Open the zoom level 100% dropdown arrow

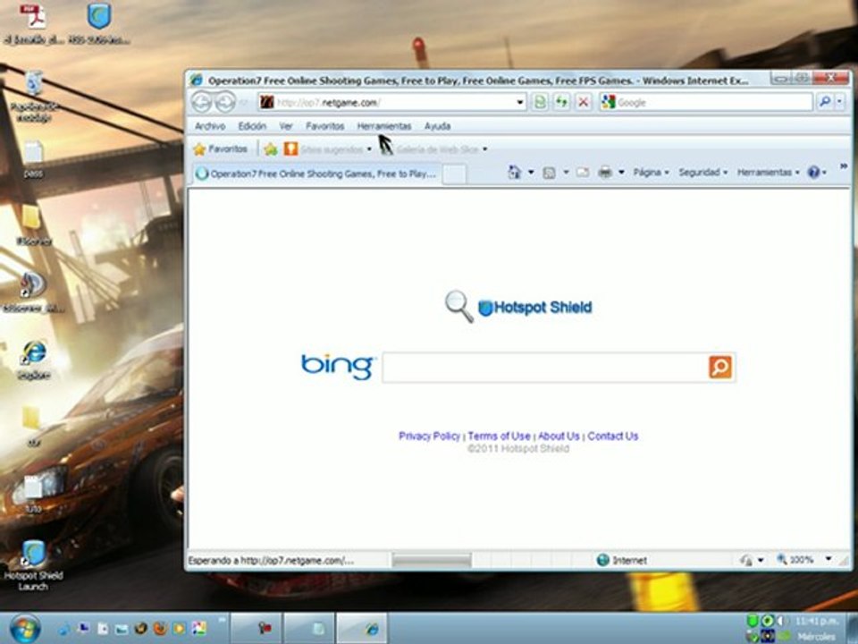[x=829, y=559]
